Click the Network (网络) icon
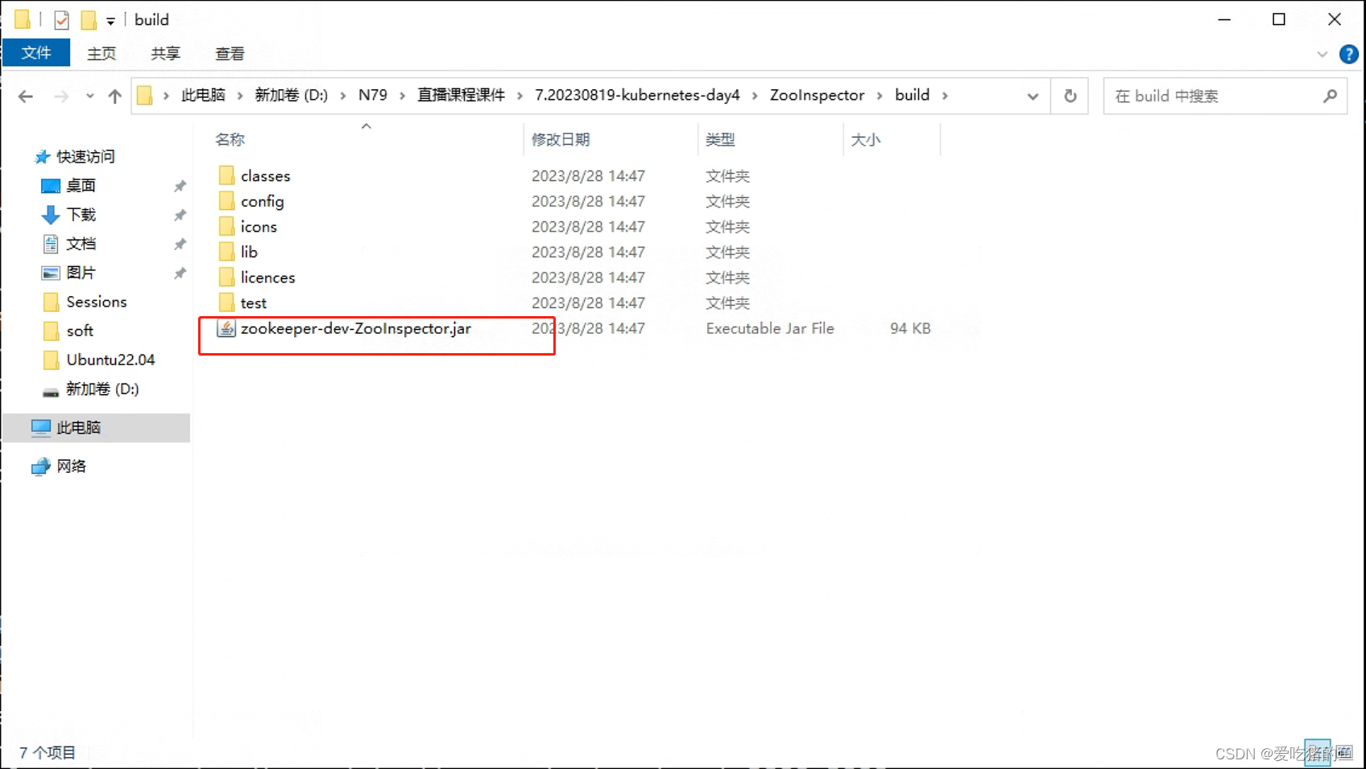Image resolution: width=1366 pixels, height=769 pixels. coord(41,467)
